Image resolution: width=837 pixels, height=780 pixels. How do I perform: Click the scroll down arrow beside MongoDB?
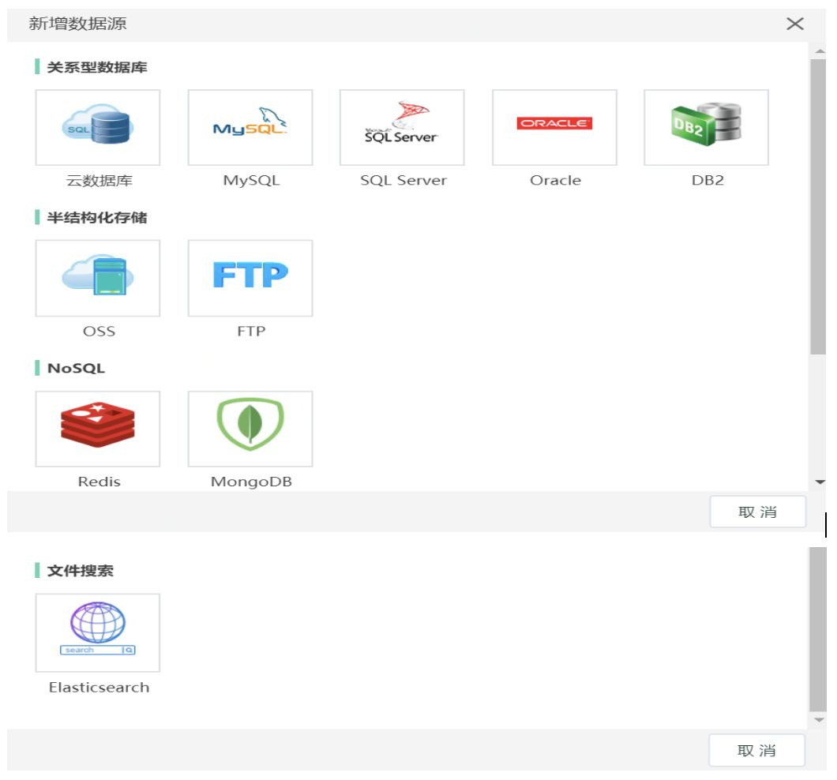click(x=820, y=482)
